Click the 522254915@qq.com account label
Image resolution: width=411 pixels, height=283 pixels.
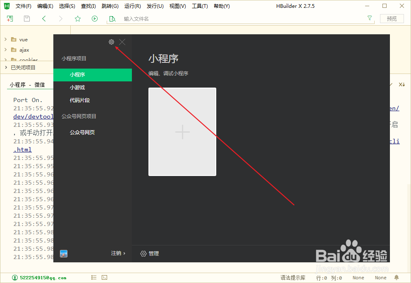[x=43, y=278]
